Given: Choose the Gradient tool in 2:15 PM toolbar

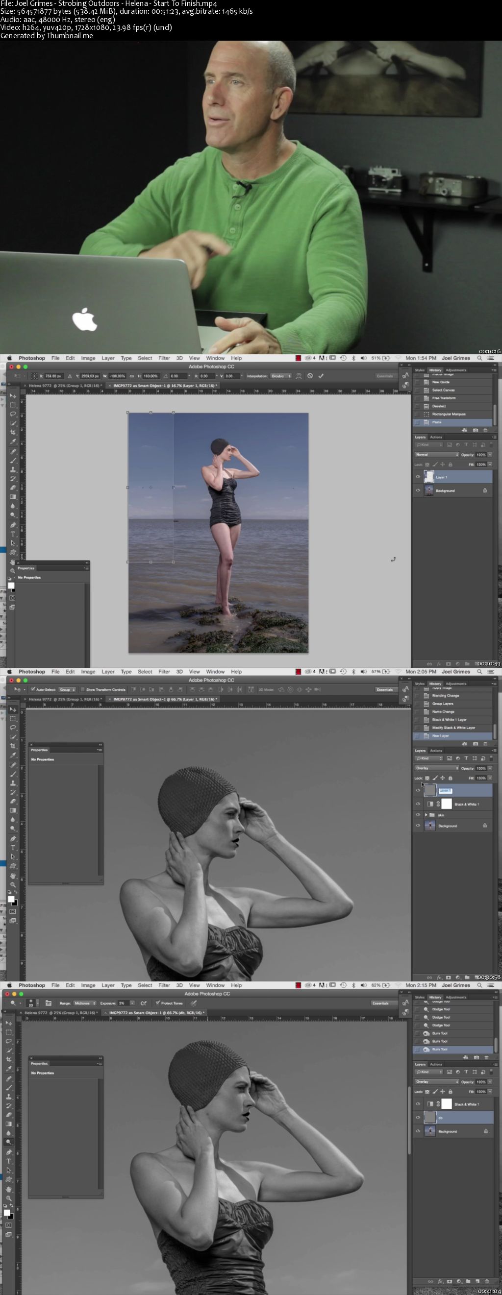Looking at the screenshot, I should click(x=8, y=1124).
